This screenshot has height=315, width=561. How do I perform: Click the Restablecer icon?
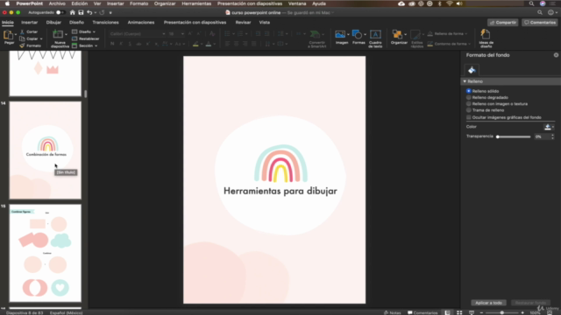click(x=75, y=38)
